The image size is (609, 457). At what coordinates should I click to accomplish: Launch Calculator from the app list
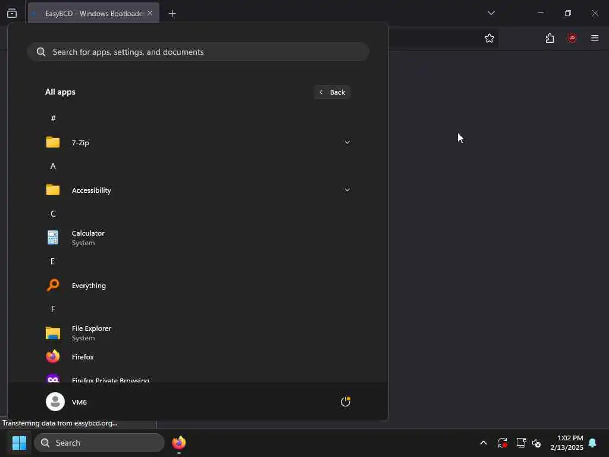click(x=198, y=238)
